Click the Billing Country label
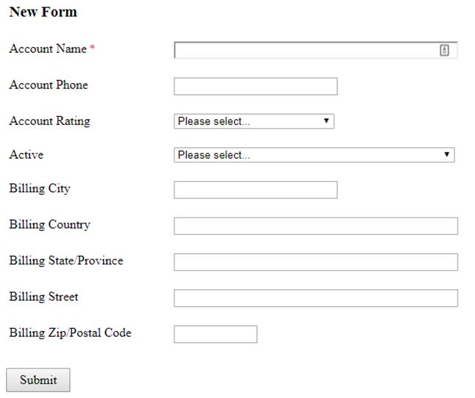Screen dimensions: 475x398 [x=49, y=224]
